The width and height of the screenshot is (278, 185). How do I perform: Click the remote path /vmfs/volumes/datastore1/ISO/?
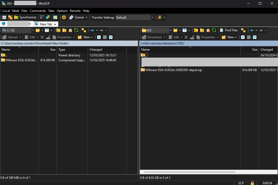162,43
